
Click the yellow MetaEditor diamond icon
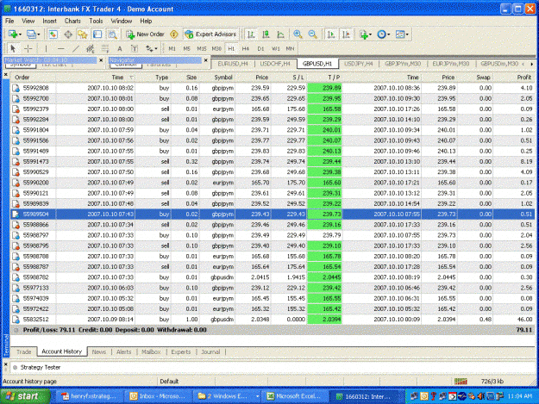pos(174,34)
